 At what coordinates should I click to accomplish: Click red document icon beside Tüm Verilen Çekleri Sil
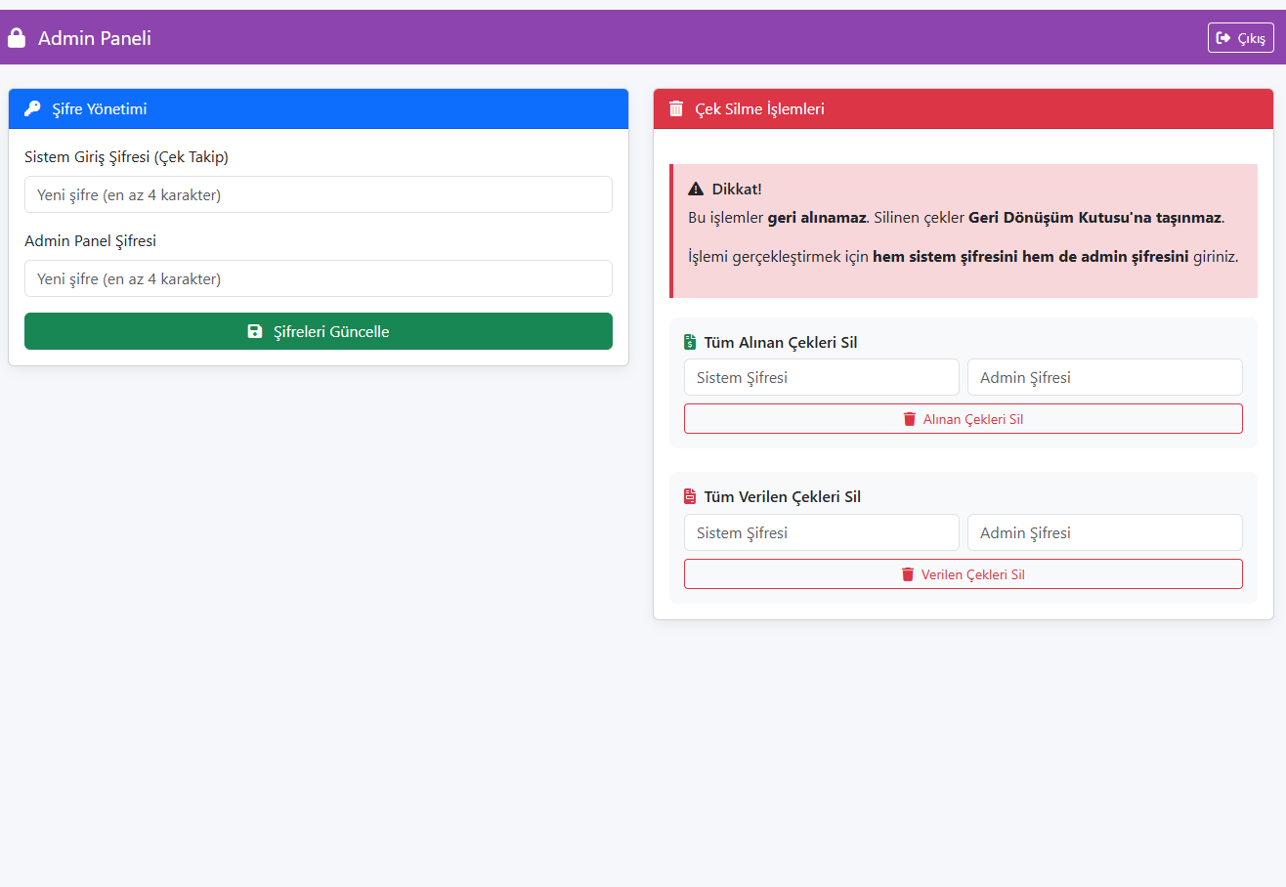point(691,496)
